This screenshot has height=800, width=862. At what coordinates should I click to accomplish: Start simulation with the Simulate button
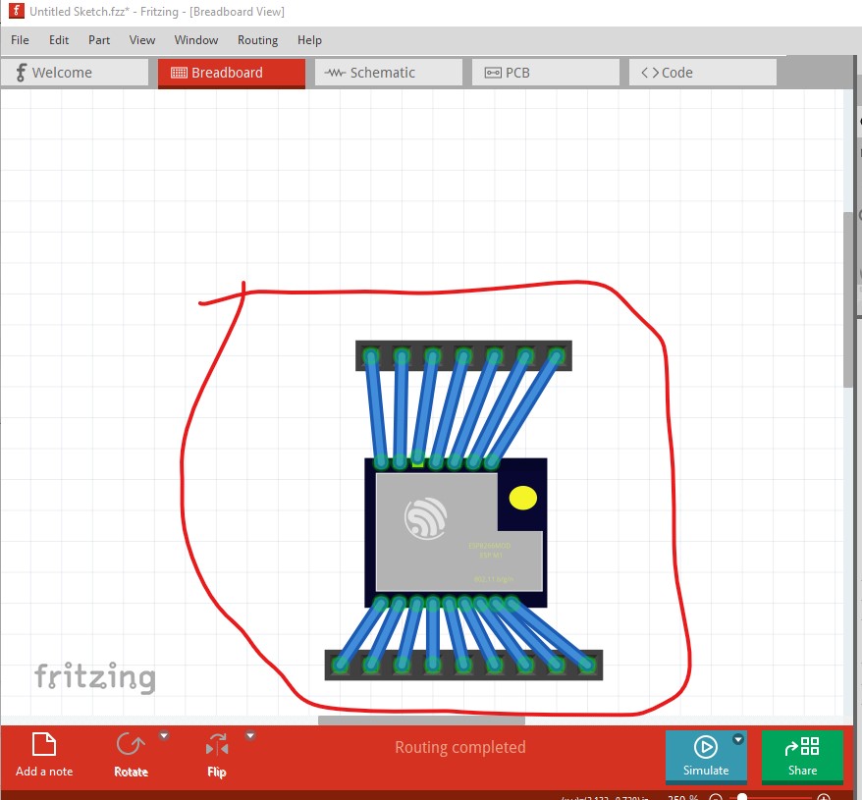(x=706, y=754)
